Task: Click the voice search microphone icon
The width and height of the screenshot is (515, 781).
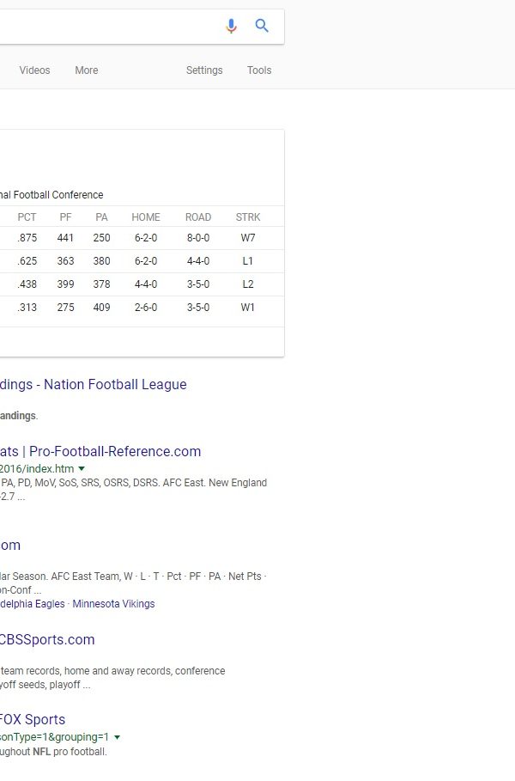Action: [x=231, y=26]
